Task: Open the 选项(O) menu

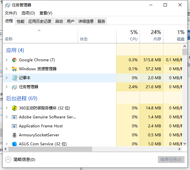Action: pos(28,13)
